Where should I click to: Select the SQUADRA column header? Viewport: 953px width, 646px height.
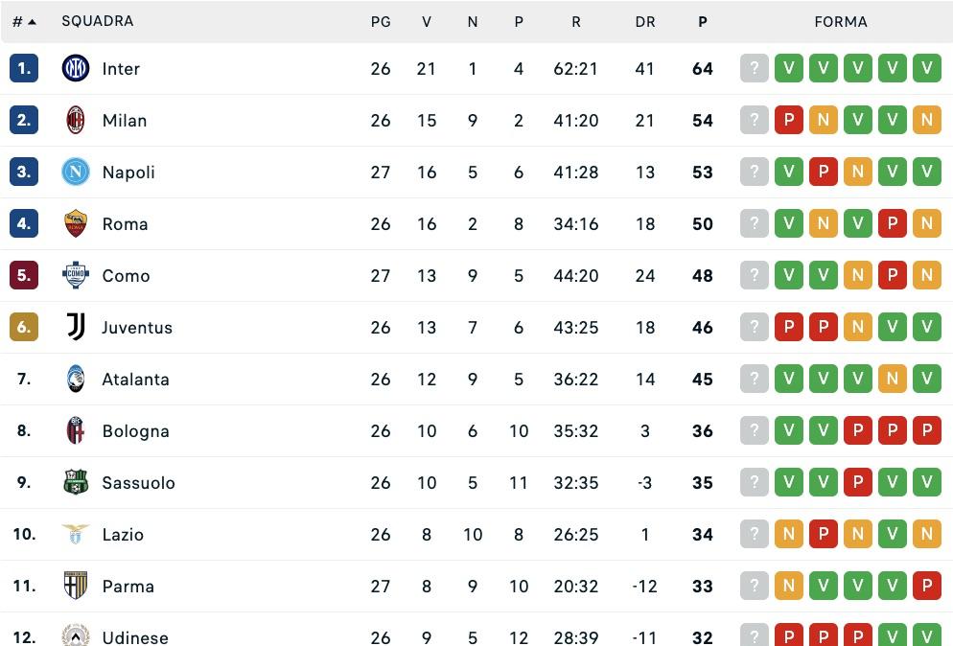point(98,20)
